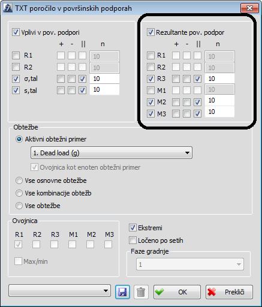262x307 pixels.
Task: Click the save preset floppy disk icon
Action: pos(122,292)
